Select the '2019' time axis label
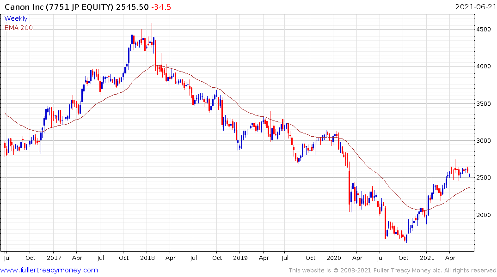The image size is (497, 277). 240,258
